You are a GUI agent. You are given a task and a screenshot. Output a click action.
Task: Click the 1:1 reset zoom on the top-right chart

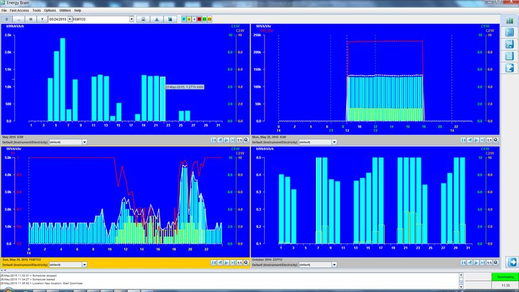click(489, 140)
